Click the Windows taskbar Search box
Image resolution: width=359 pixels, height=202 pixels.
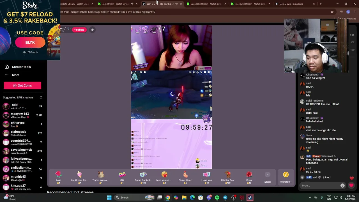point(135,198)
